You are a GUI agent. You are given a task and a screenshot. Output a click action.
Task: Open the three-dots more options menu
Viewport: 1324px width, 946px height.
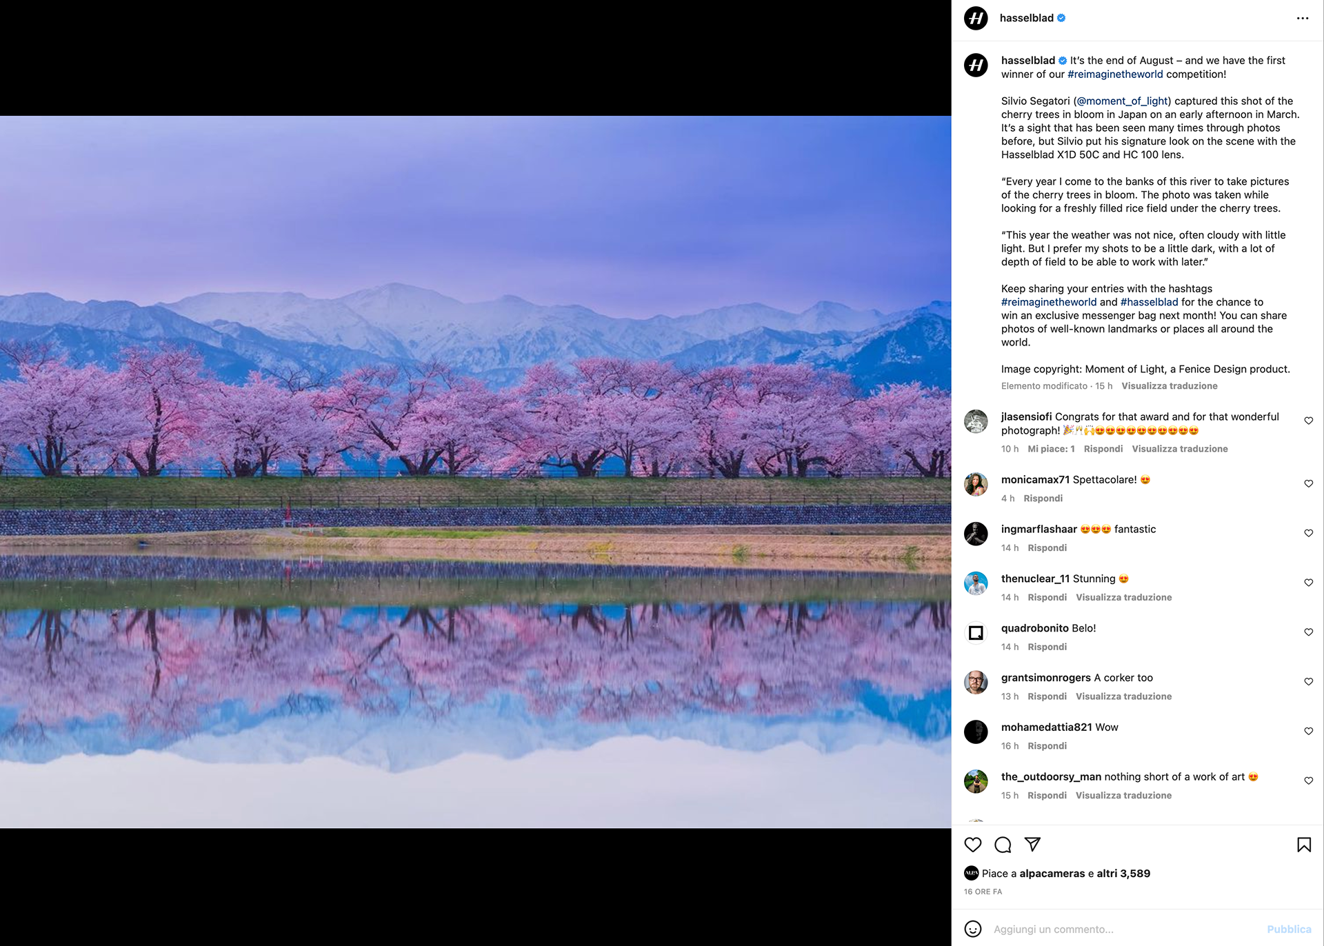(x=1302, y=19)
